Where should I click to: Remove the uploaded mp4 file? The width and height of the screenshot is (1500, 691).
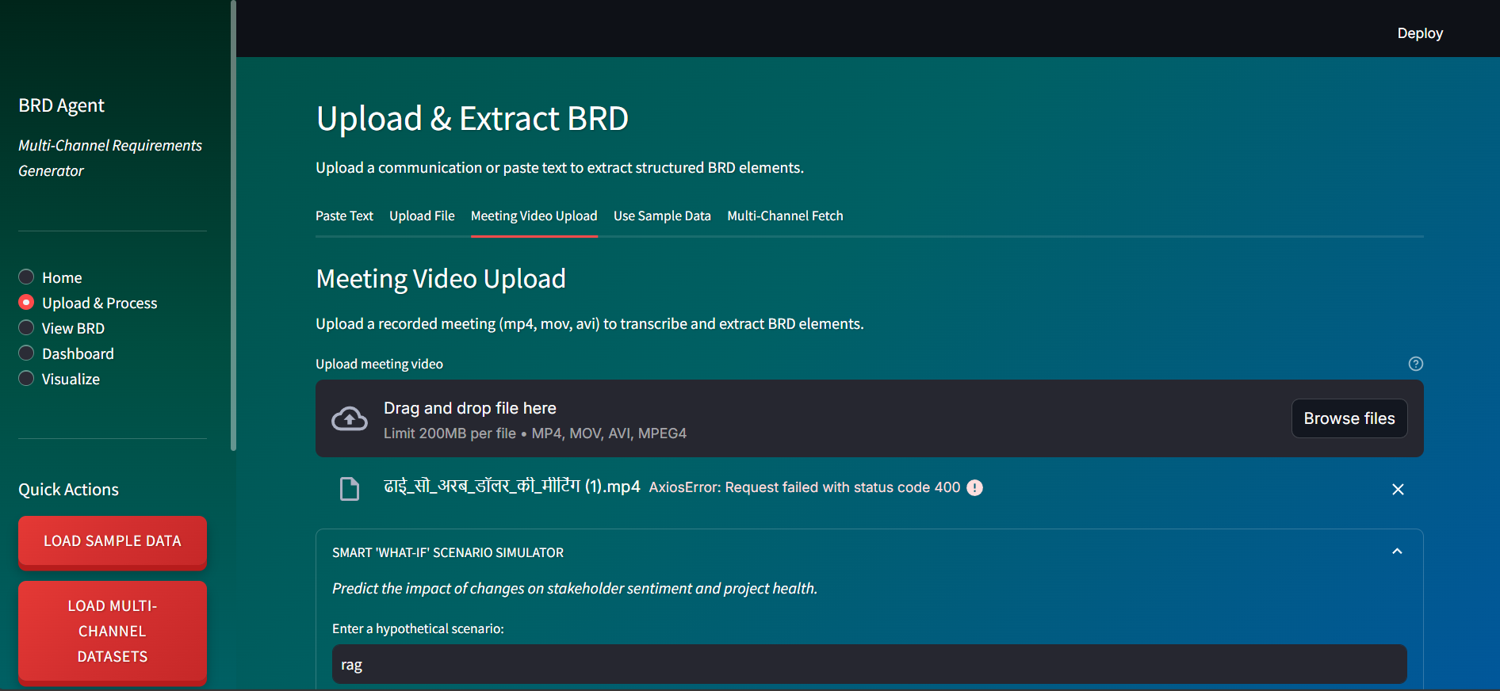tap(1398, 490)
